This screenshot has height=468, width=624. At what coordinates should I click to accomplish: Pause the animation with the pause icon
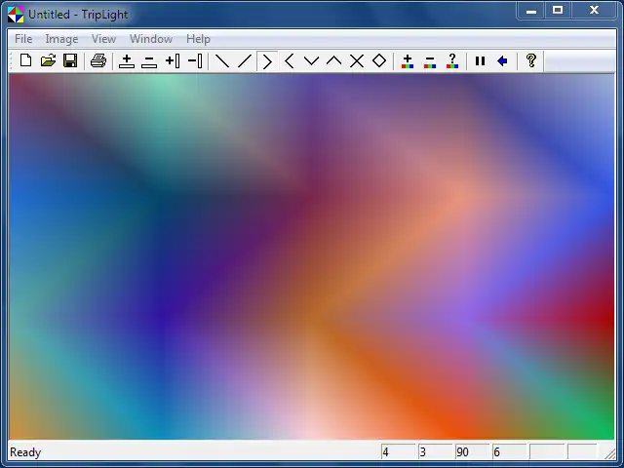480,60
